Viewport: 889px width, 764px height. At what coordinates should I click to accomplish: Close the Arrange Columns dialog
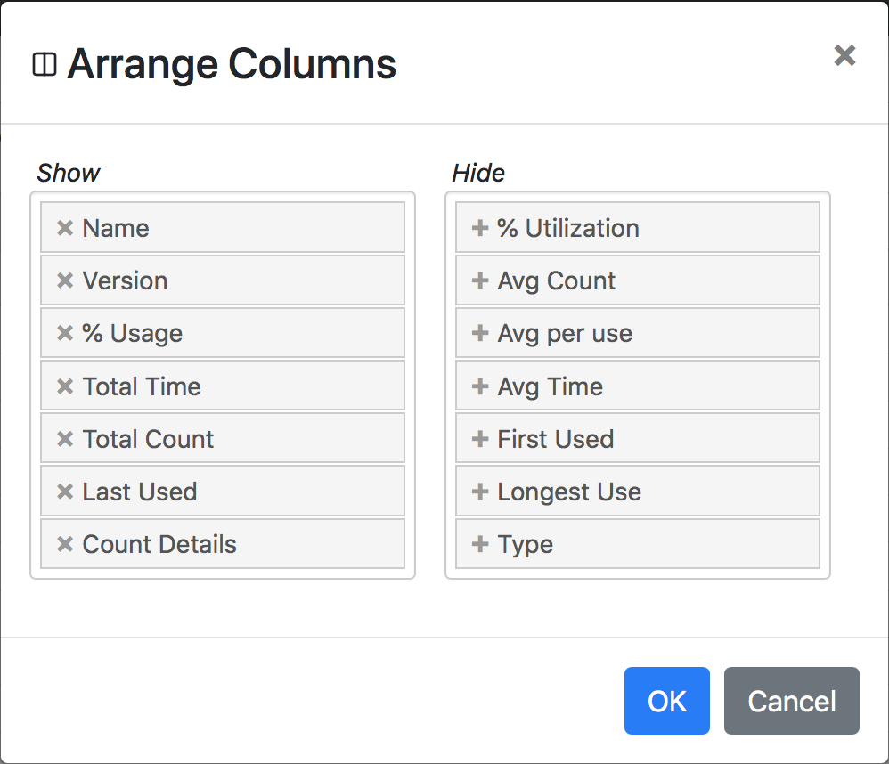(x=844, y=55)
